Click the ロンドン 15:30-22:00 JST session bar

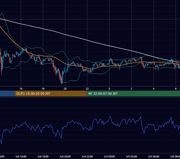[51, 94]
